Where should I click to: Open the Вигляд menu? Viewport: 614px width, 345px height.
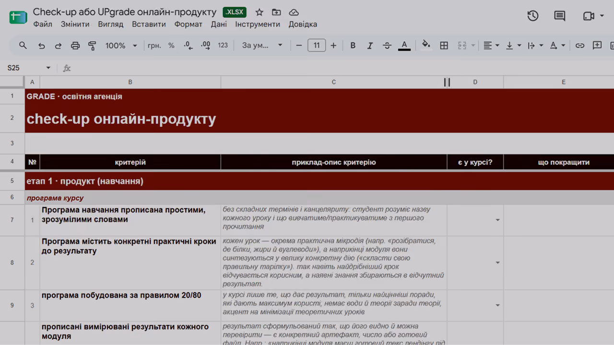[111, 24]
